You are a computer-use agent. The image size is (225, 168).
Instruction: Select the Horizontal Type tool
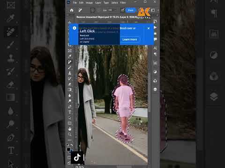[x=70, y=112]
